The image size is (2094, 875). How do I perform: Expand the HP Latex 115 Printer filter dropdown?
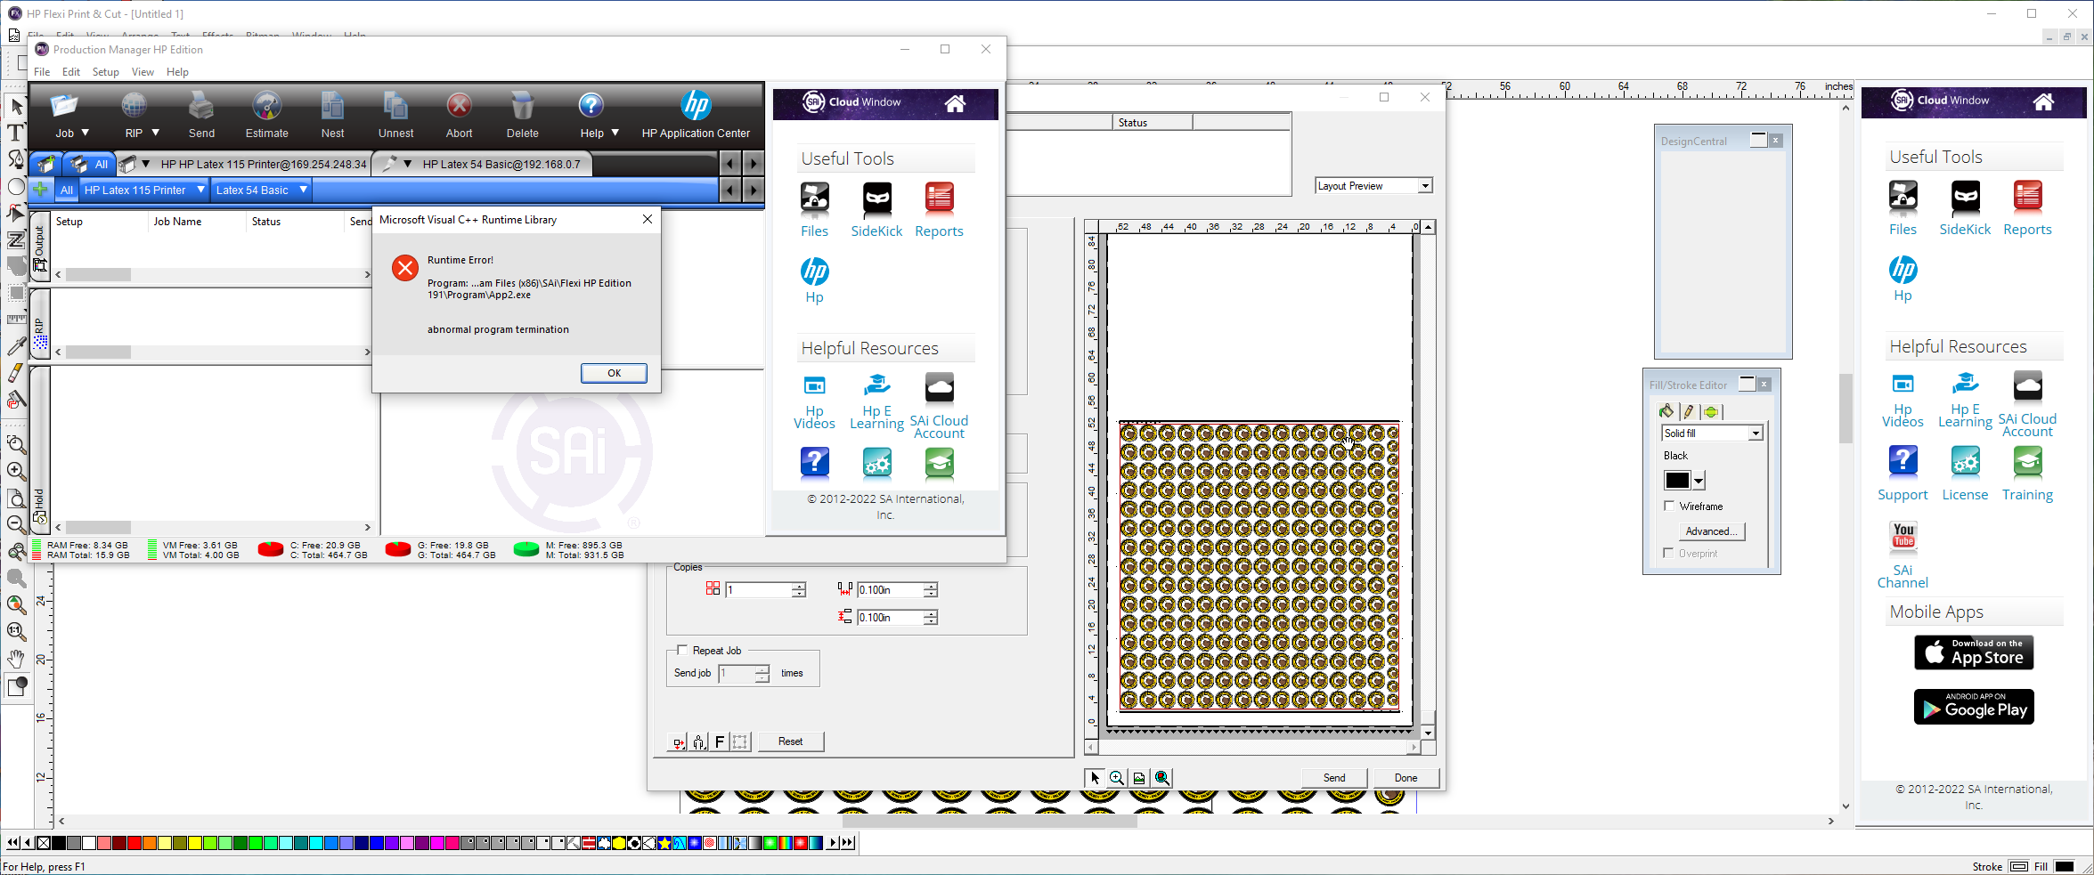point(200,190)
